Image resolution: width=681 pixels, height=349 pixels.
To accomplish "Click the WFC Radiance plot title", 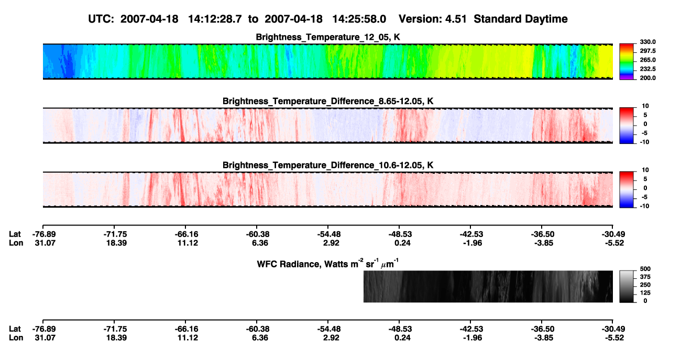I will coord(329,263).
